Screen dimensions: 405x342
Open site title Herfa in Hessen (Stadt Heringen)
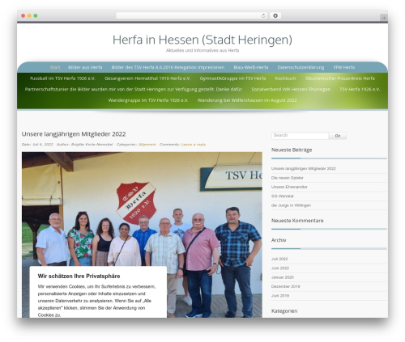pos(202,40)
